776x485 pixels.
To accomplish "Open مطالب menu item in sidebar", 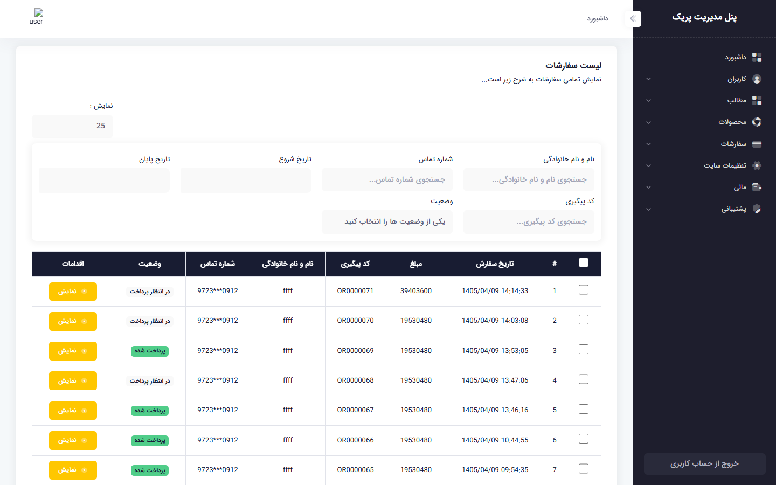I will (704, 100).
